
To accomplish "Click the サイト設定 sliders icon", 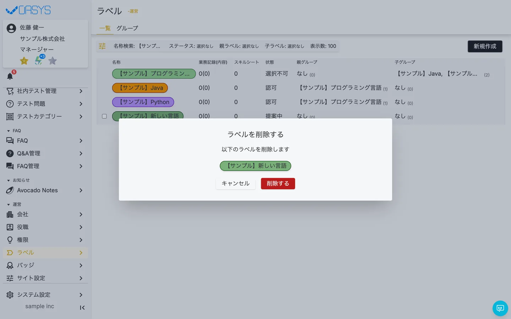I will pyautogui.click(x=10, y=278).
